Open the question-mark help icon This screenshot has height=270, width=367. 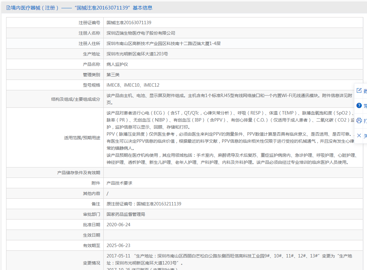359,106
